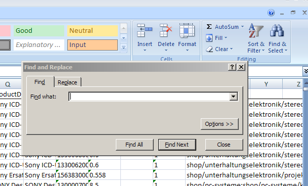
Task: Expand the cell styles gallery More button
Action: tap(123, 48)
